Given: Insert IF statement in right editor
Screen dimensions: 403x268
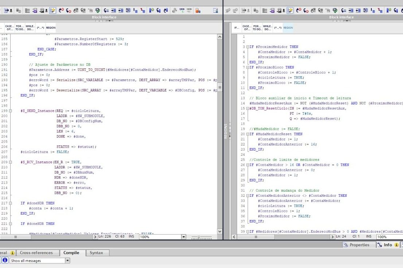Looking at the screenshot, I should (237, 28).
